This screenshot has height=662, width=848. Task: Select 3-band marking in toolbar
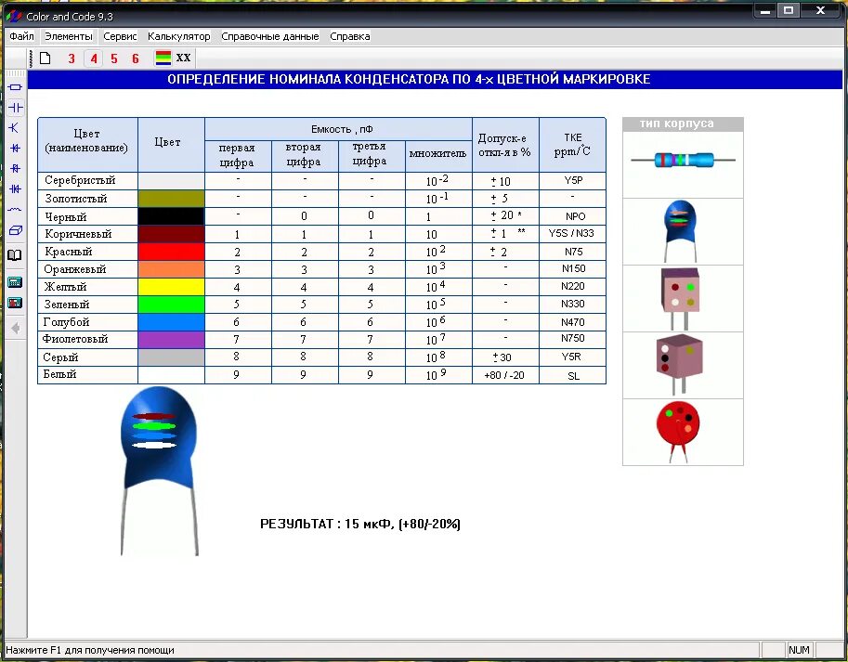pos(72,58)
